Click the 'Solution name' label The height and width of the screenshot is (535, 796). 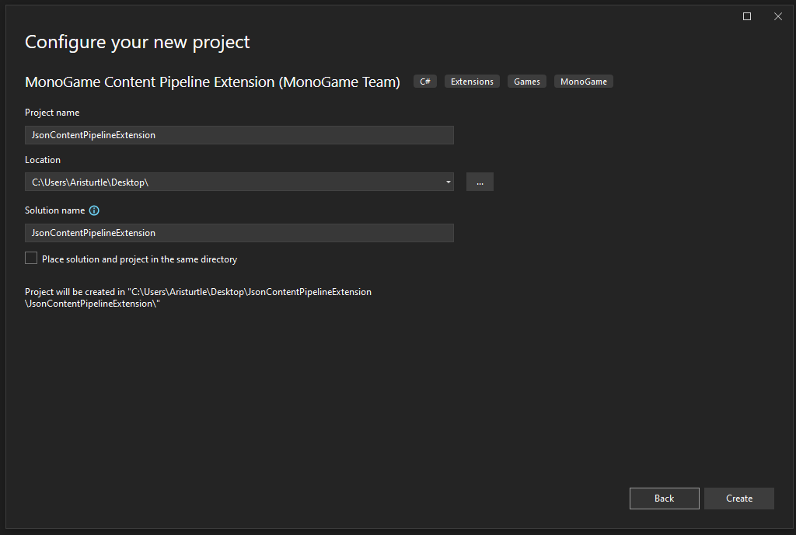[55, 210]
